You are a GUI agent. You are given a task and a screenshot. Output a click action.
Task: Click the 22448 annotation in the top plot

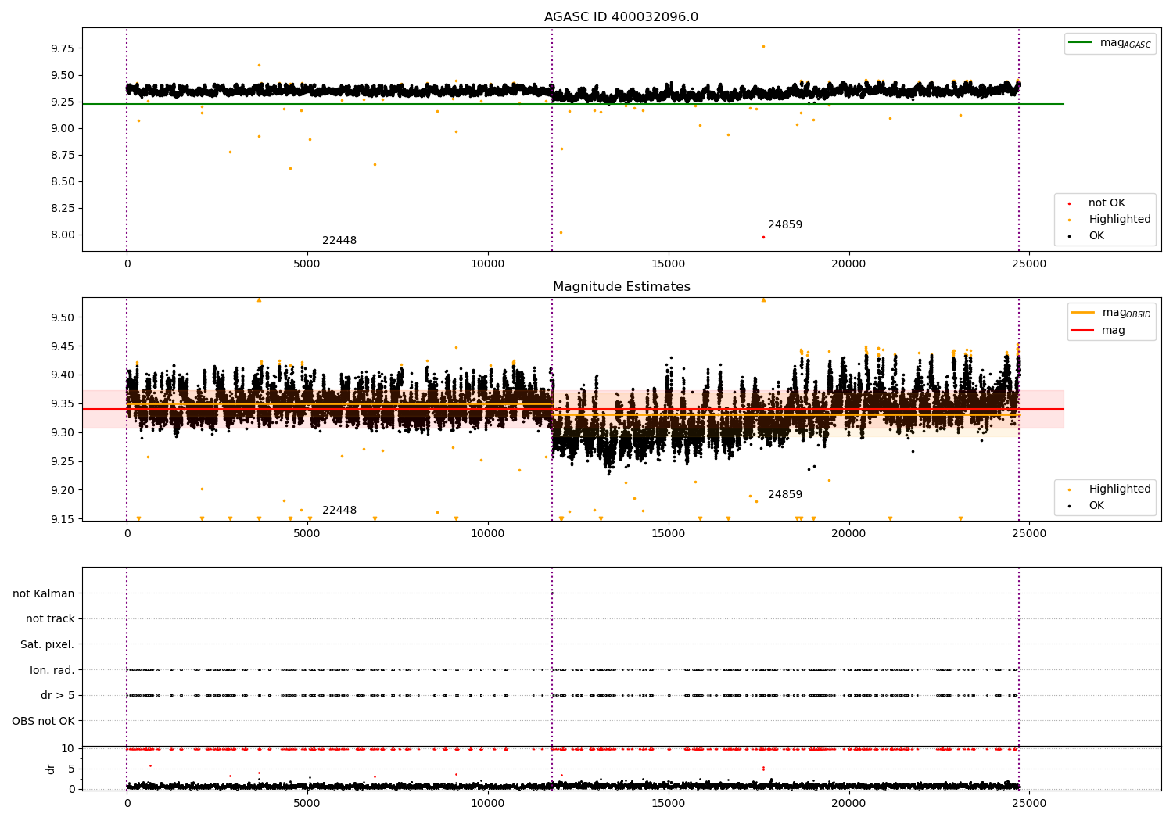339,241
